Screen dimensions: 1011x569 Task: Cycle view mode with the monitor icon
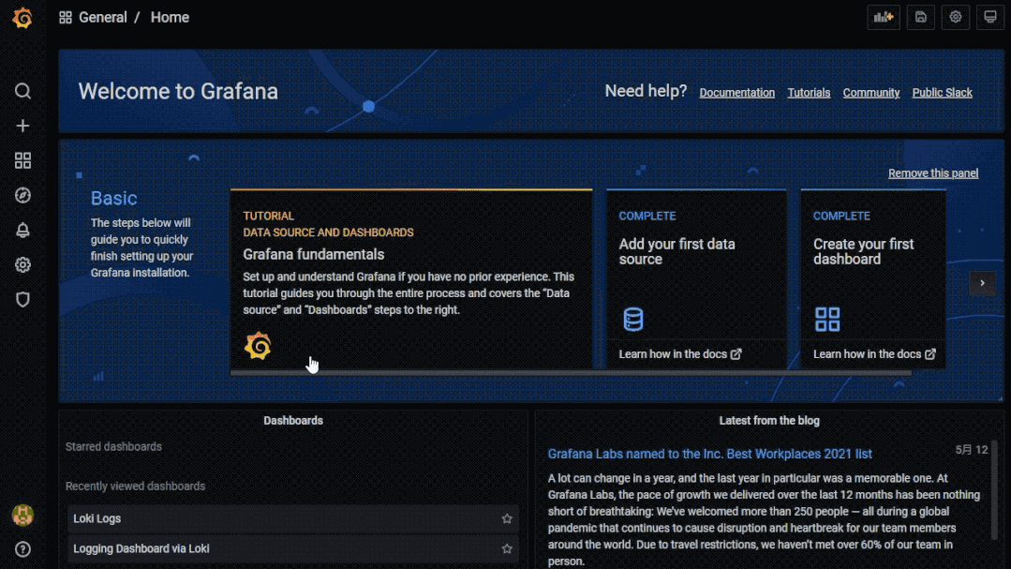[x=990, y=18]
